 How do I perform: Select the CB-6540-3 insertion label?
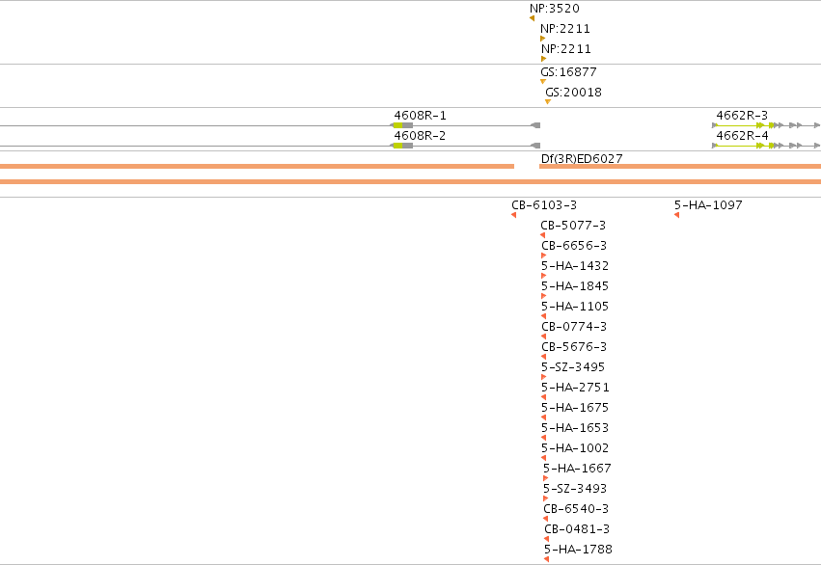[576, 508]
